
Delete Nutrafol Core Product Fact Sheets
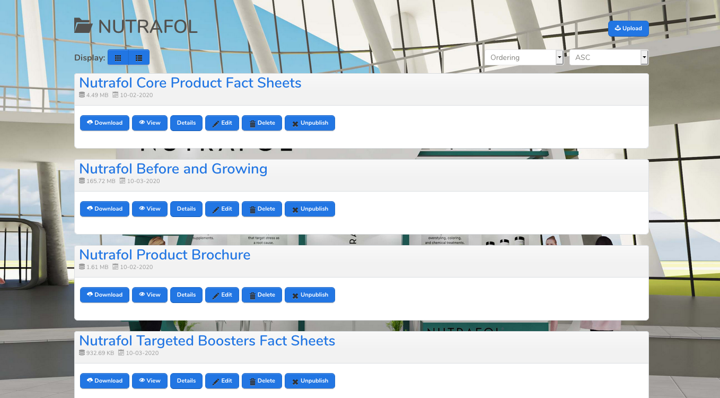[x=262, y=123]
